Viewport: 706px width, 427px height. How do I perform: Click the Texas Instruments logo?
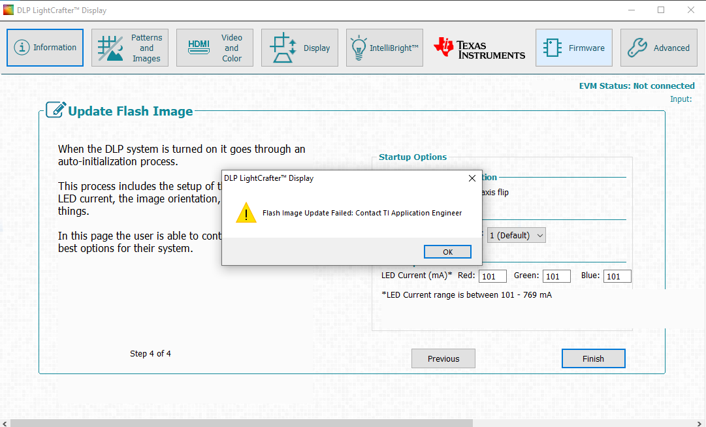pyautogui.click(x=479, y=48)
